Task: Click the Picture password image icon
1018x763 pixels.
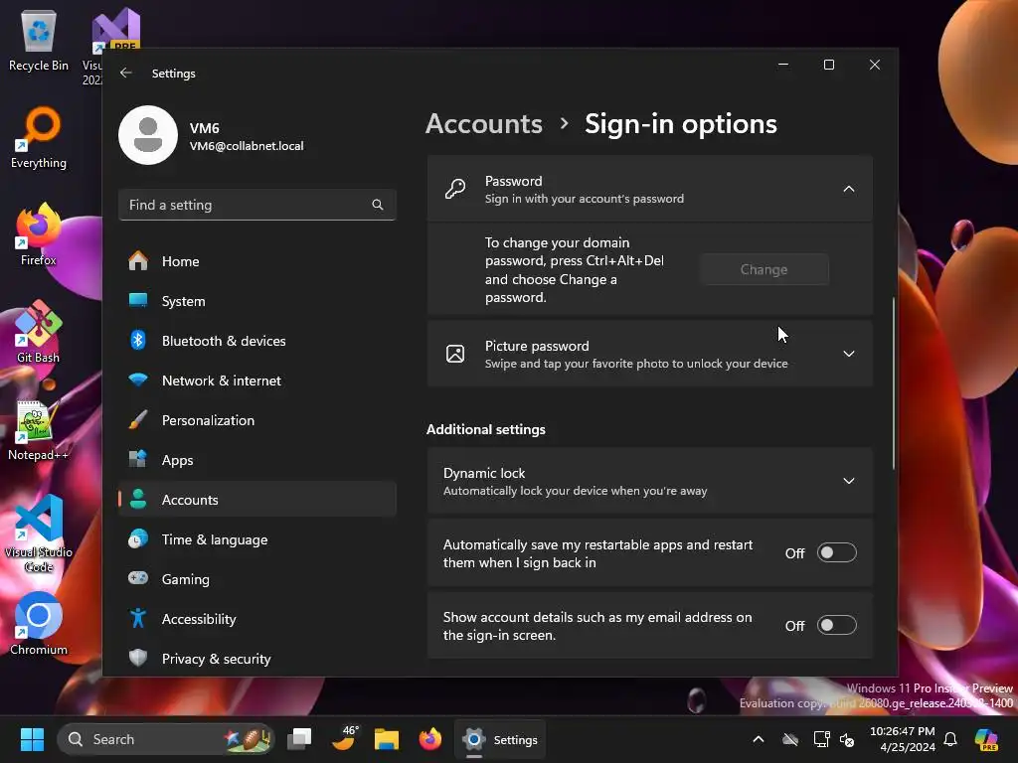Action: [455, 354]
